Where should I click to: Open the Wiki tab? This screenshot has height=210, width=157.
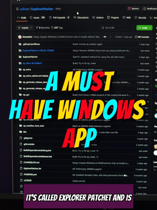click(x=127, y=17)
